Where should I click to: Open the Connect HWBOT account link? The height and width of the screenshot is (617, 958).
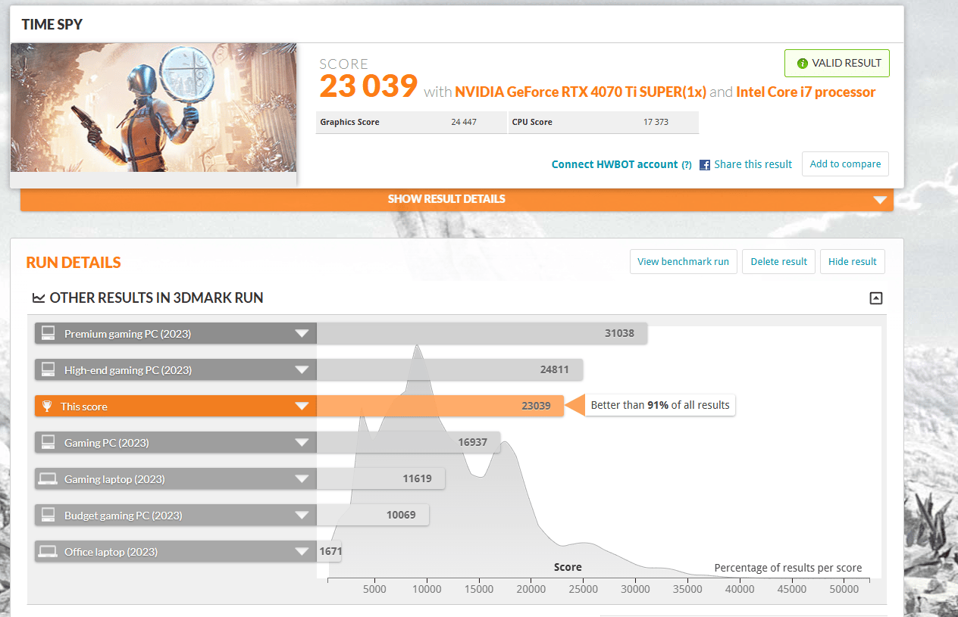tap(615, 164)
